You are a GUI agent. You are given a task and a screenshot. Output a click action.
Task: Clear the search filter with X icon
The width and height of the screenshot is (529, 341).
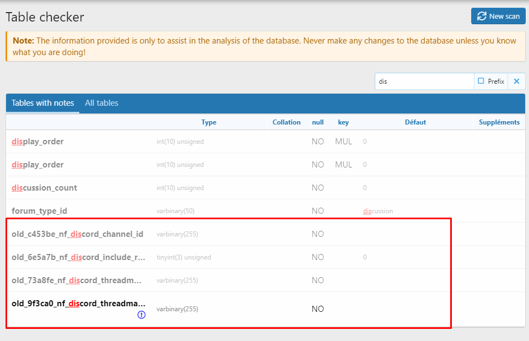coord(516,81)
